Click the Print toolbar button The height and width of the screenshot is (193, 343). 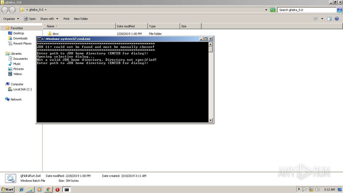[x=66, y=19]
